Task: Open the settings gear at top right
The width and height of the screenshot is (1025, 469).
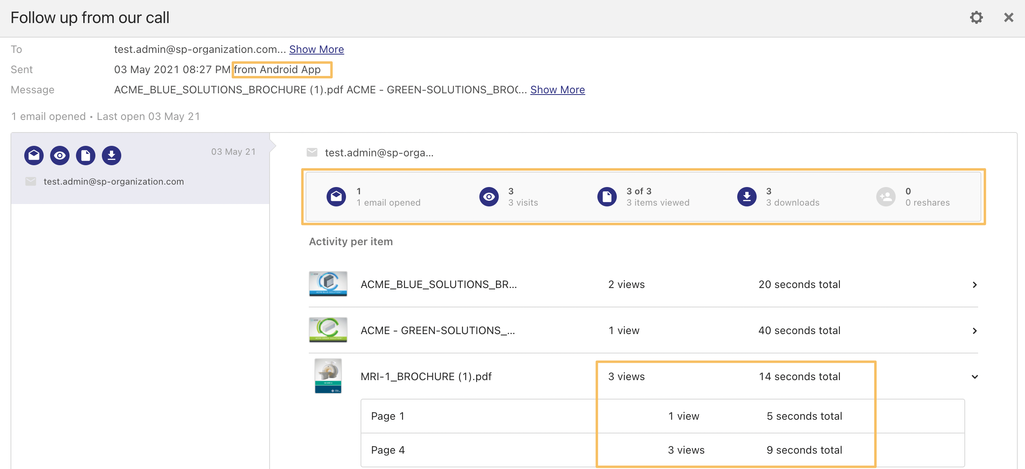Action: (976, 17)
